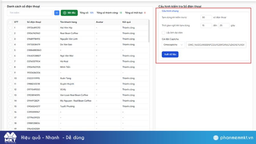Click the phone list vertical scrollbar
This screenshot has width=256, height=144.
pyautogui.click(x=148, y=31)
